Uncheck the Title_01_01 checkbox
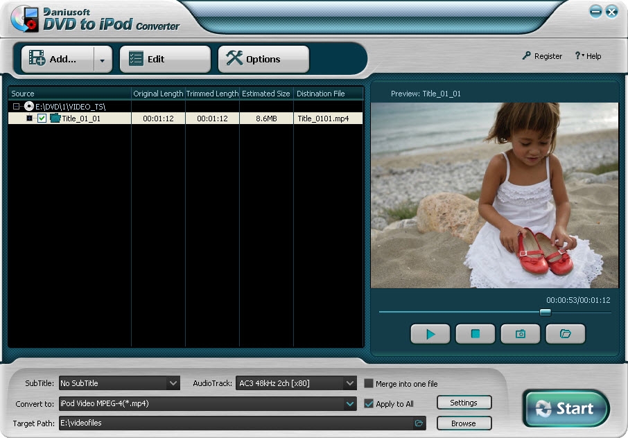This screenshot has width=628, height=438. coord(42,119)
